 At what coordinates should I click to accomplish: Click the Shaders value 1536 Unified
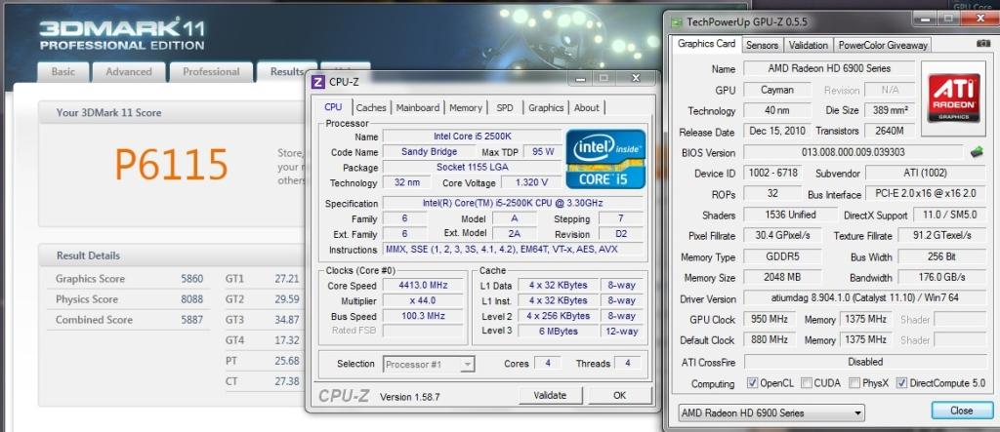tap(789, 215)
